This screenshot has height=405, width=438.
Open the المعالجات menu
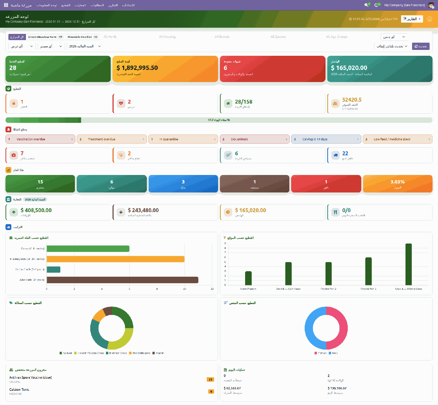click(97, 5)
